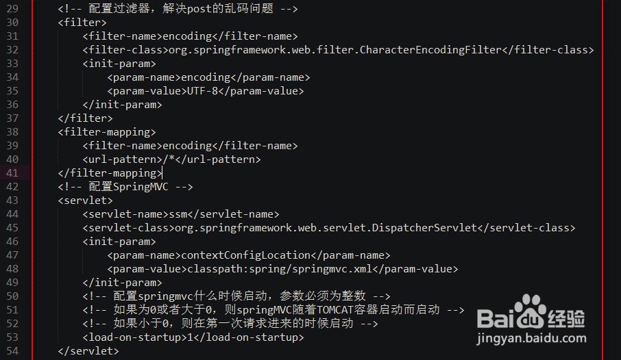The width and height of the screenshot is (621, 360).
Task: Click the DispatcherServlet class name text
Action: [425, 228]
